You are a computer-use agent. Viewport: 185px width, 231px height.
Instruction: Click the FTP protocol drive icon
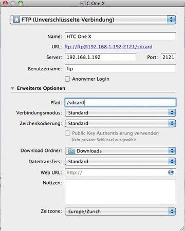(x=16, y=20)
